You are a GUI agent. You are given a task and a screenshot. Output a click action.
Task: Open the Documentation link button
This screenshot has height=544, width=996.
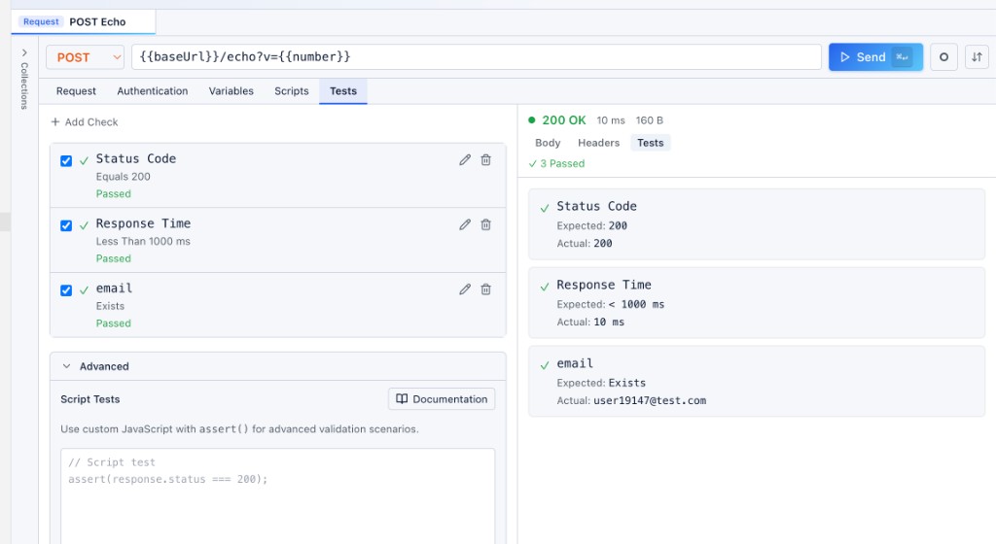point(442,399)
